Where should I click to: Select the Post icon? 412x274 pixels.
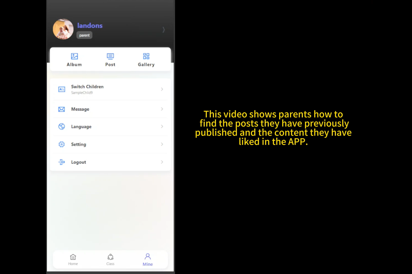coord(110,56)
